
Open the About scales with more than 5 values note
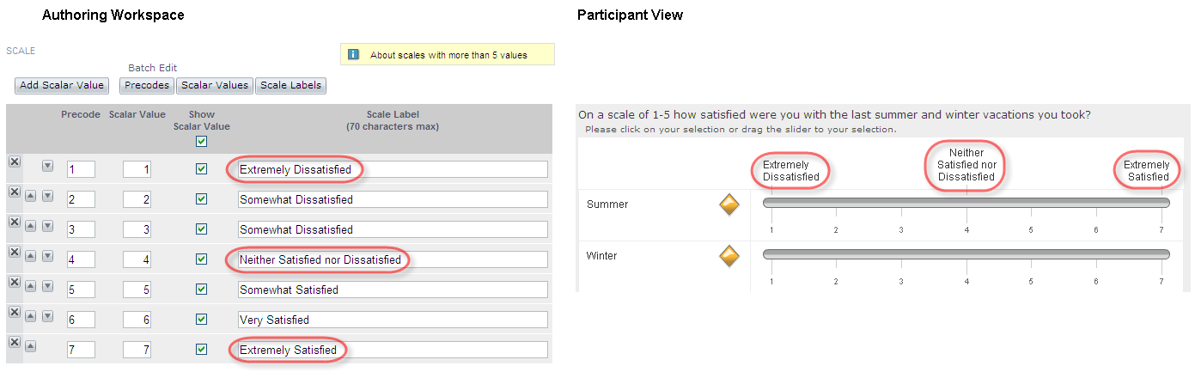point(448,55)
